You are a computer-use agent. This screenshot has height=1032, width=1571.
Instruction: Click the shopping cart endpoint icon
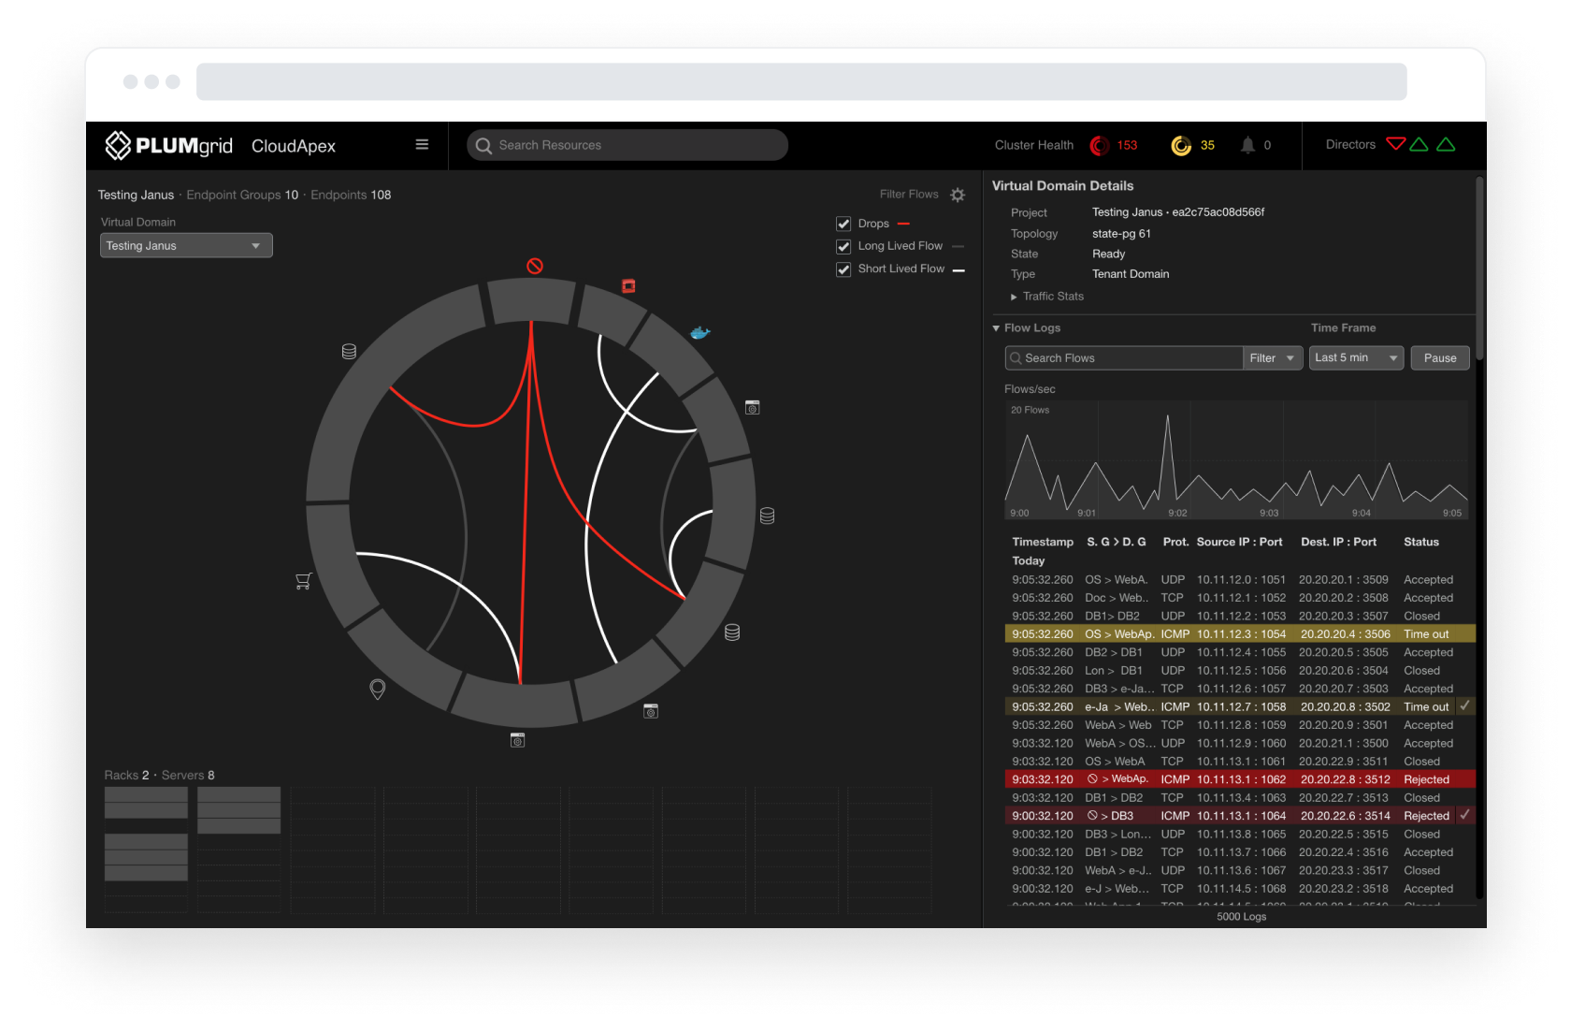pos(303,581)
